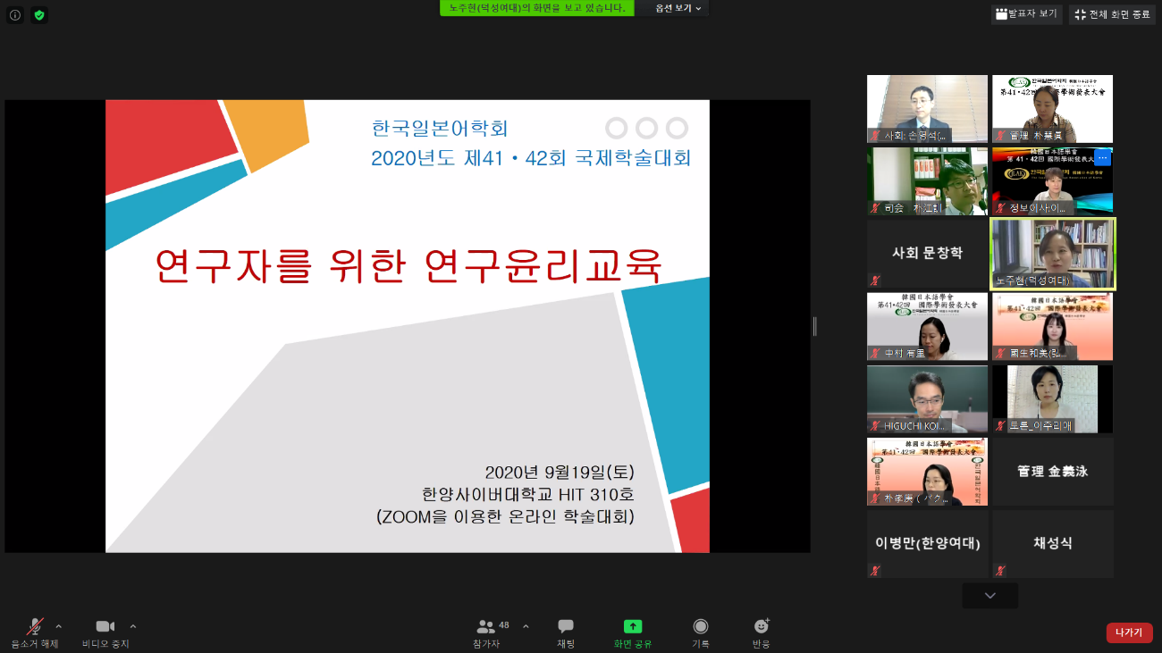Open the three-dot menu on video tile
Viewport: 1162px width, 653px height.
click(x=1102, y=158)
